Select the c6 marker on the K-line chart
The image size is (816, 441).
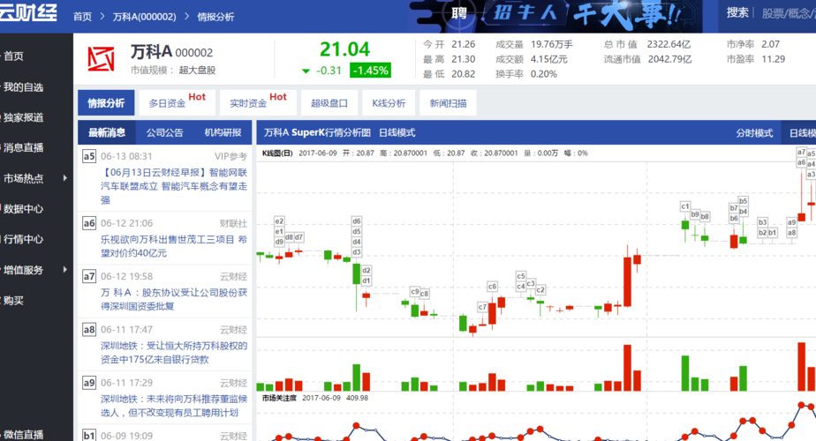point(492,286)
